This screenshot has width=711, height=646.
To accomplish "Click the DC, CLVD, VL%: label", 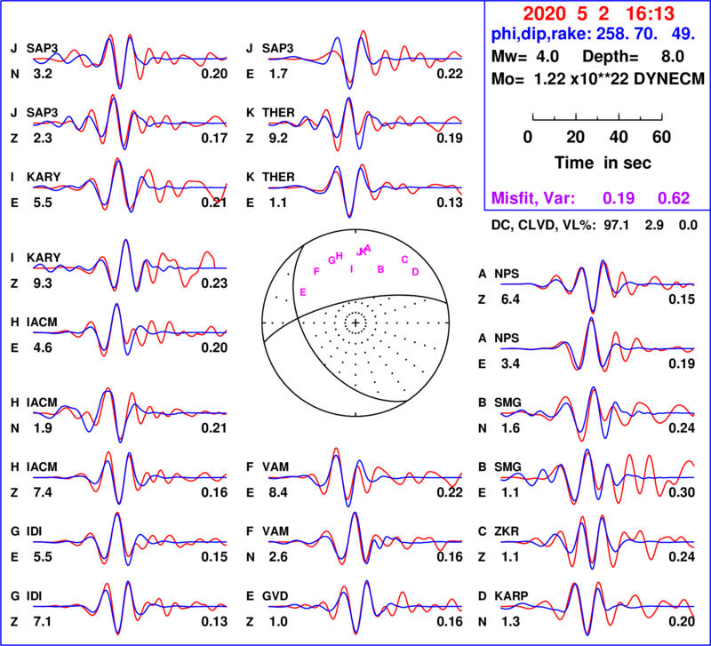I will tap(544, 226).
